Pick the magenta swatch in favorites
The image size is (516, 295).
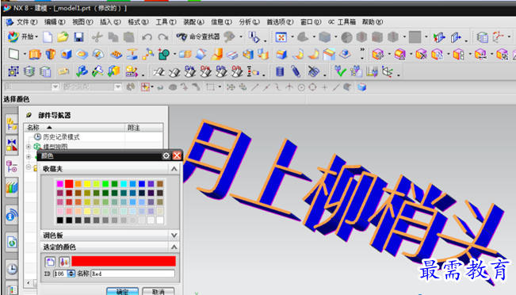pos(60,184)
